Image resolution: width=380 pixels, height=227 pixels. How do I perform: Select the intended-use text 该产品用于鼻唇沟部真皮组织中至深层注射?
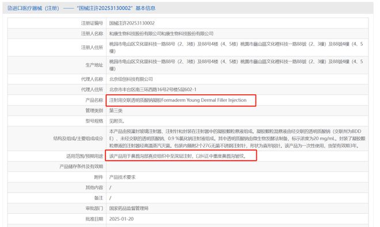[x=178, y=156]
